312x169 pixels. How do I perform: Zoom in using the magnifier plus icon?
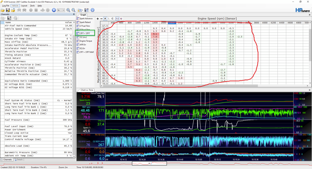pyautogui.click(x=68, y=10)
